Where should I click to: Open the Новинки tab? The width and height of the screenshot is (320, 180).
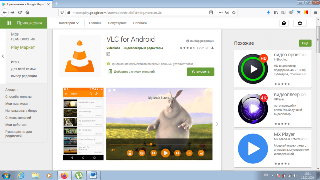pyautogui.click(x=140, y=23)
